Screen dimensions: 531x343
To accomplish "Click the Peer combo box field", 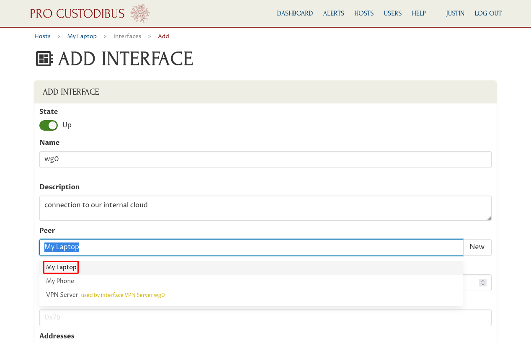I will 251,248.
